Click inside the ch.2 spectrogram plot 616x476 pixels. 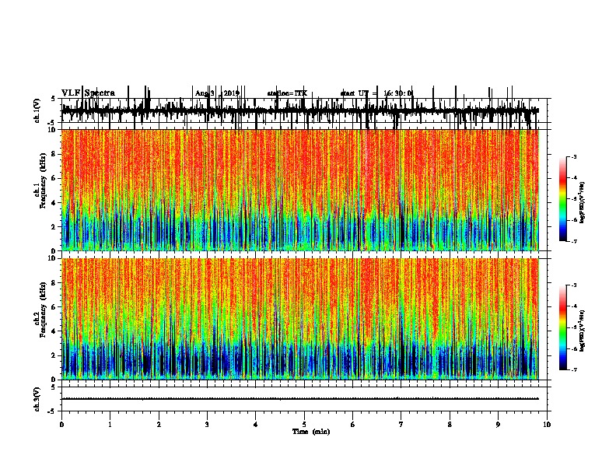pyautogui.click(x=300, y=319)
